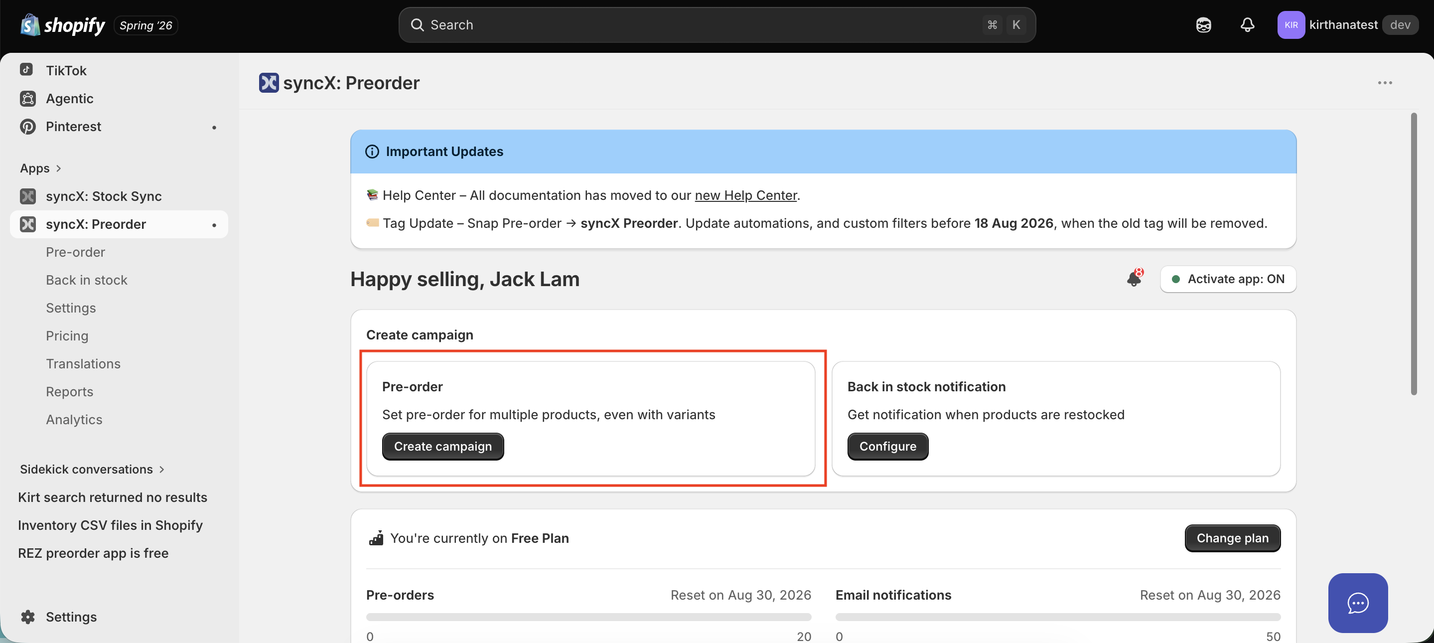The height and width of the screenshot is (643, 1434).
Task: Click the Pre-orders usage progress bar
Action: pyautogui.click(x=588, y=617)
